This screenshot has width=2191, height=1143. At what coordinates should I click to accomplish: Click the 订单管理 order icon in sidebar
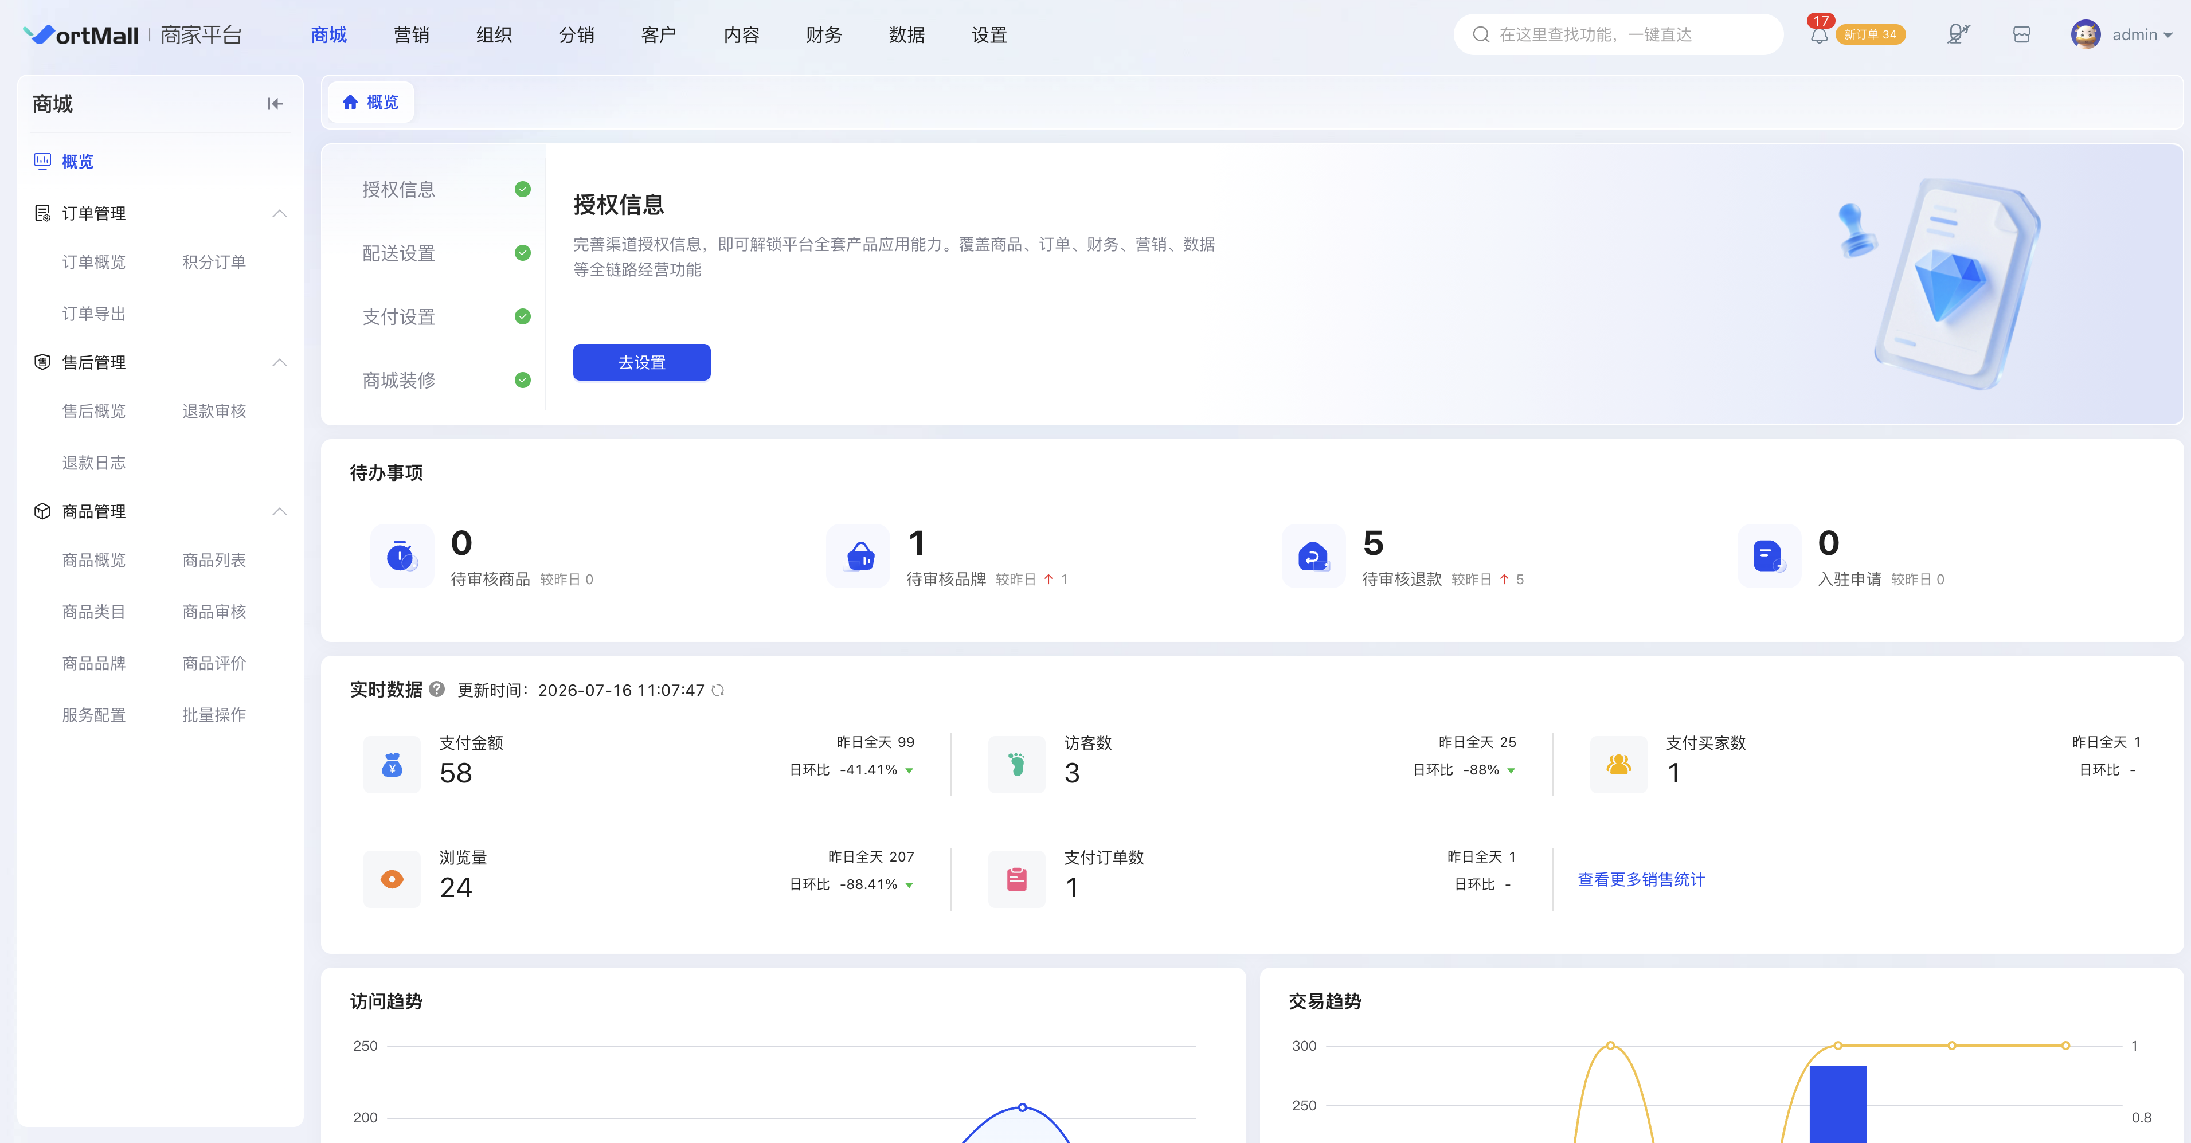coord(42,213)
